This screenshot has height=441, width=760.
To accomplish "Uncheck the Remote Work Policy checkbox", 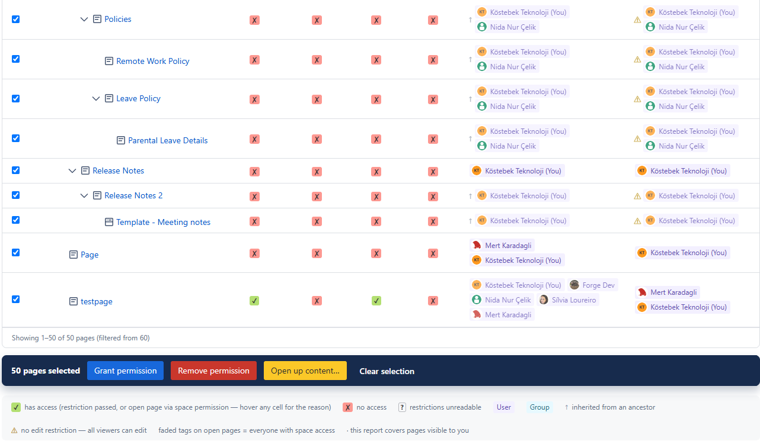I will pyautogui.click(x=16, y=59).
